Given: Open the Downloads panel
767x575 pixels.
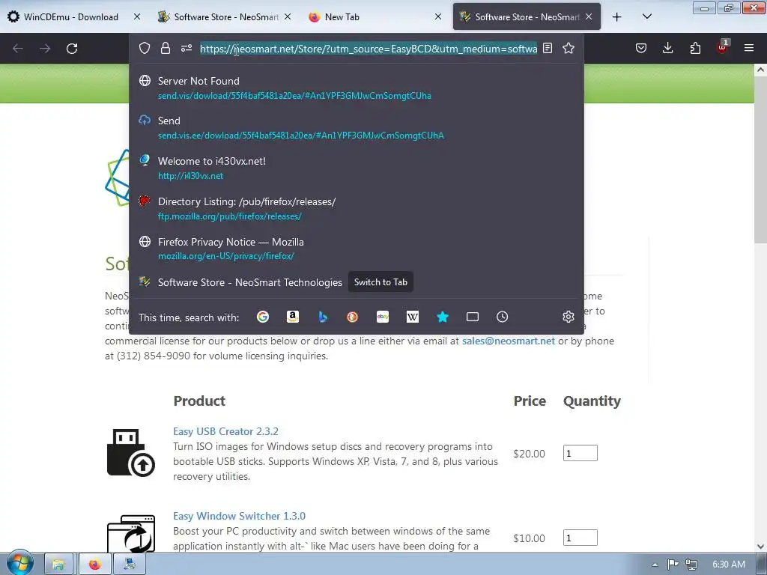Looking at the screenshot, I should 667,48.
